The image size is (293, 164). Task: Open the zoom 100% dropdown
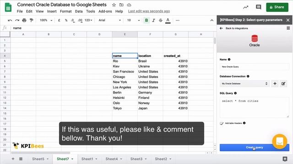[x=46, y=20]
